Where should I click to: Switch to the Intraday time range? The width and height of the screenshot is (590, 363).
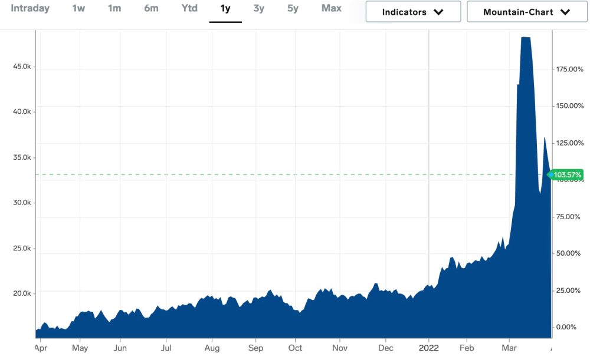(30, 9)
